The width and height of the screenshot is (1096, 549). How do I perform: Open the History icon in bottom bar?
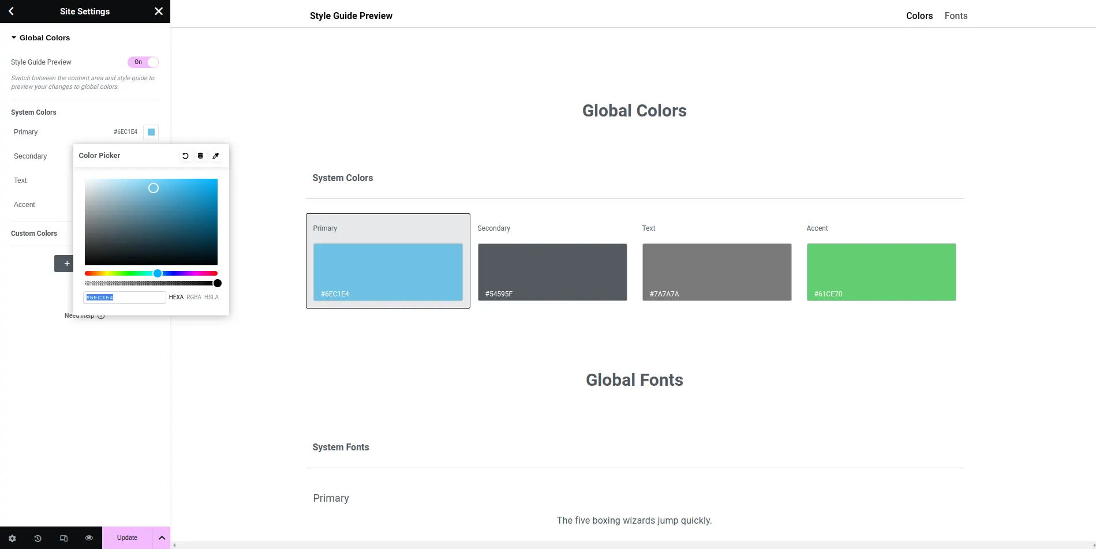38,538
